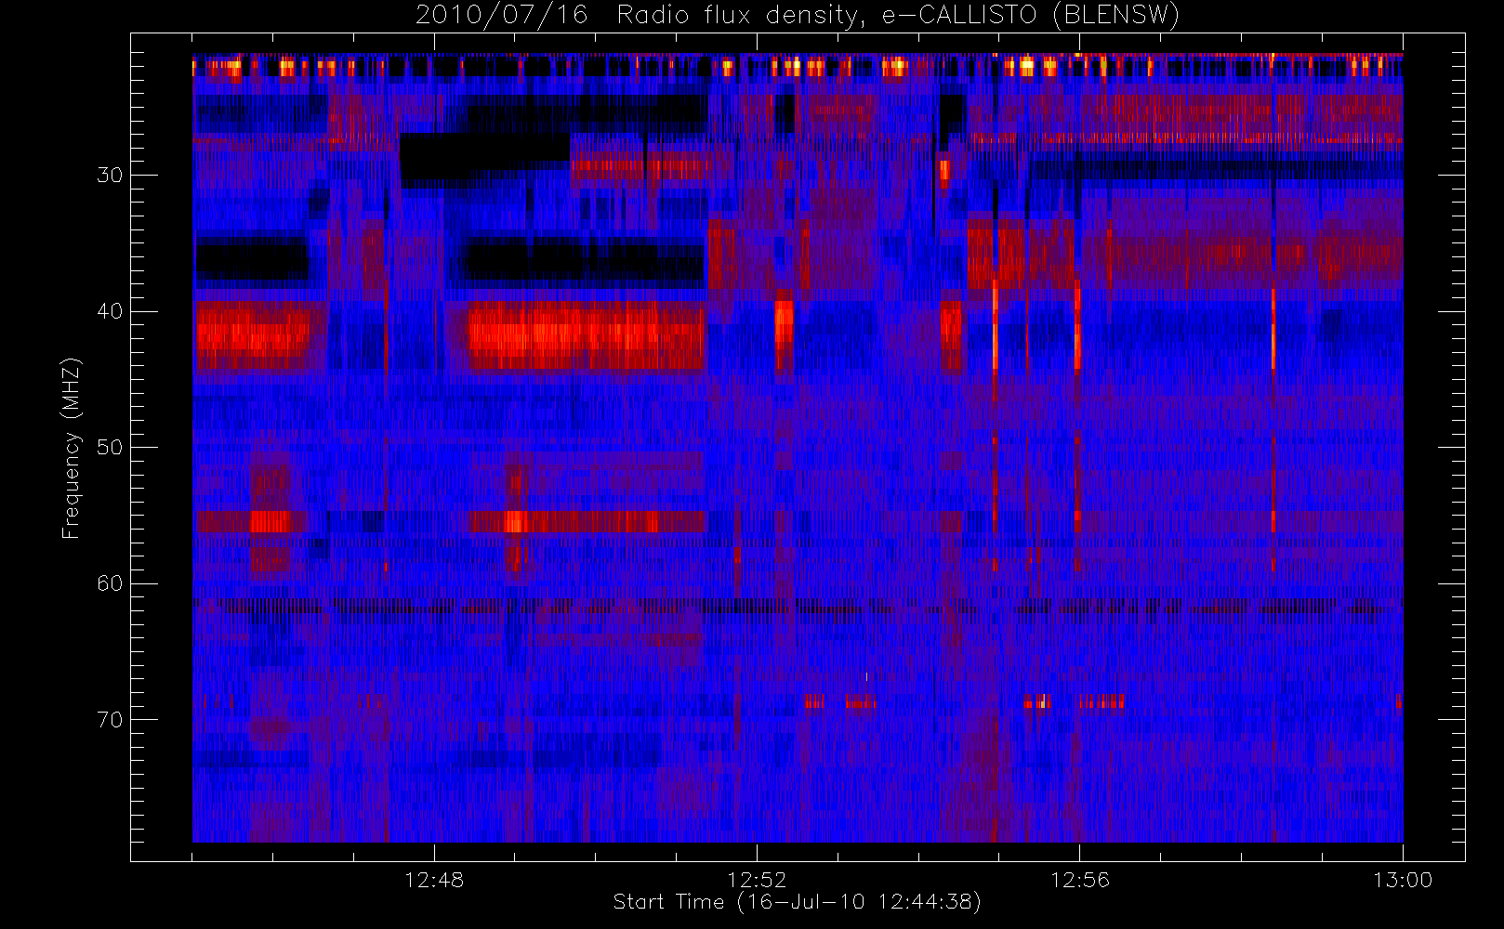This screenshot has width=1504, height=929.
Task: Click the 12:52 time tick label
Action: coord(757,880)
